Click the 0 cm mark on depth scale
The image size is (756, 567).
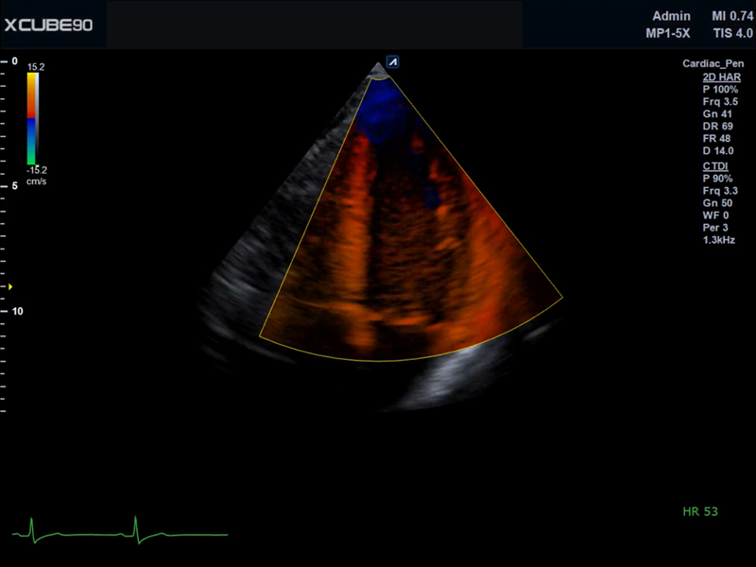coord(15,61)
